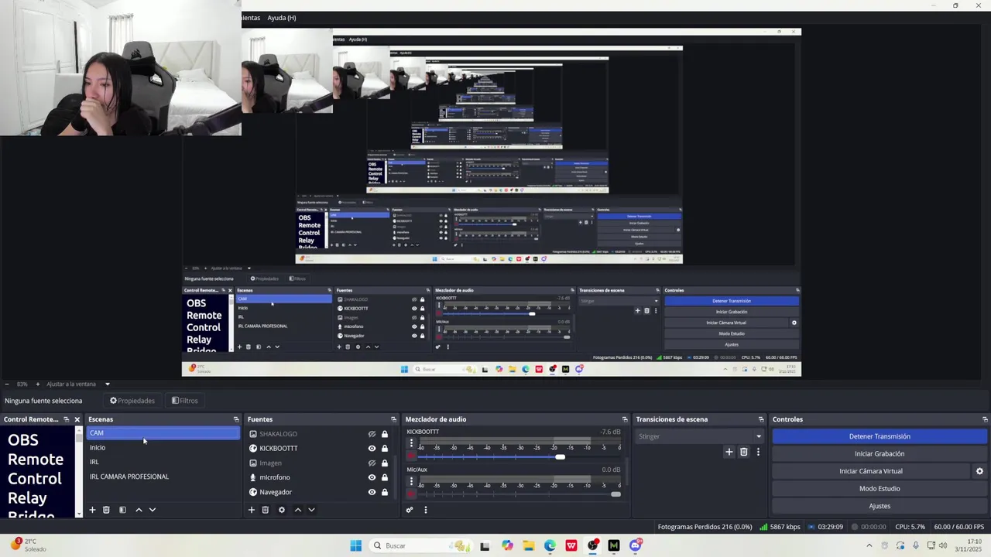Show the hidden SHAKALOGO source

(x=372, y=434)
